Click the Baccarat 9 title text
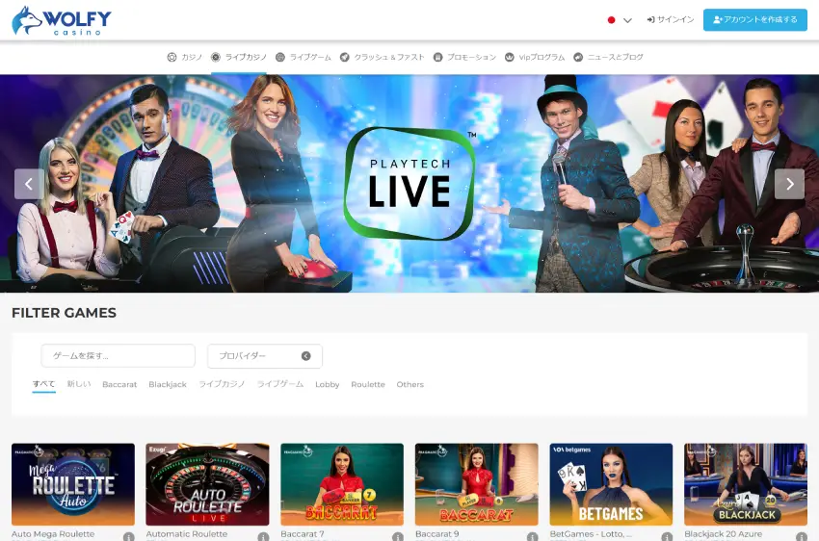 point(437,534)
